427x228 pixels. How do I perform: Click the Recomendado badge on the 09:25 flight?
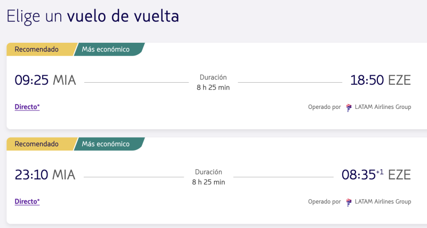coord(36,50)
